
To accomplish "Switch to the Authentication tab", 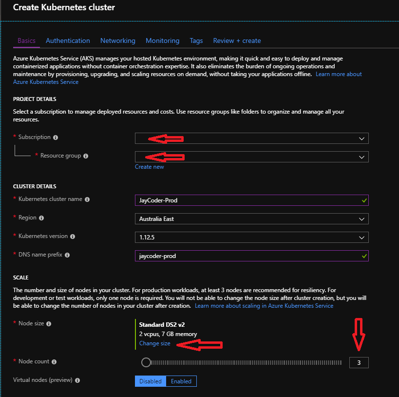I will pos(68,41).
